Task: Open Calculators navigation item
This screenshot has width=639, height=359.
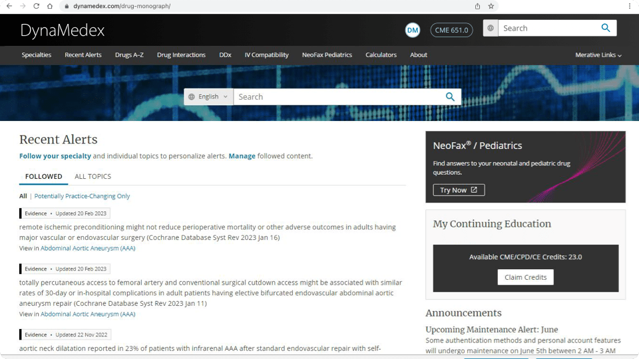Action: (x=381, y=55)
